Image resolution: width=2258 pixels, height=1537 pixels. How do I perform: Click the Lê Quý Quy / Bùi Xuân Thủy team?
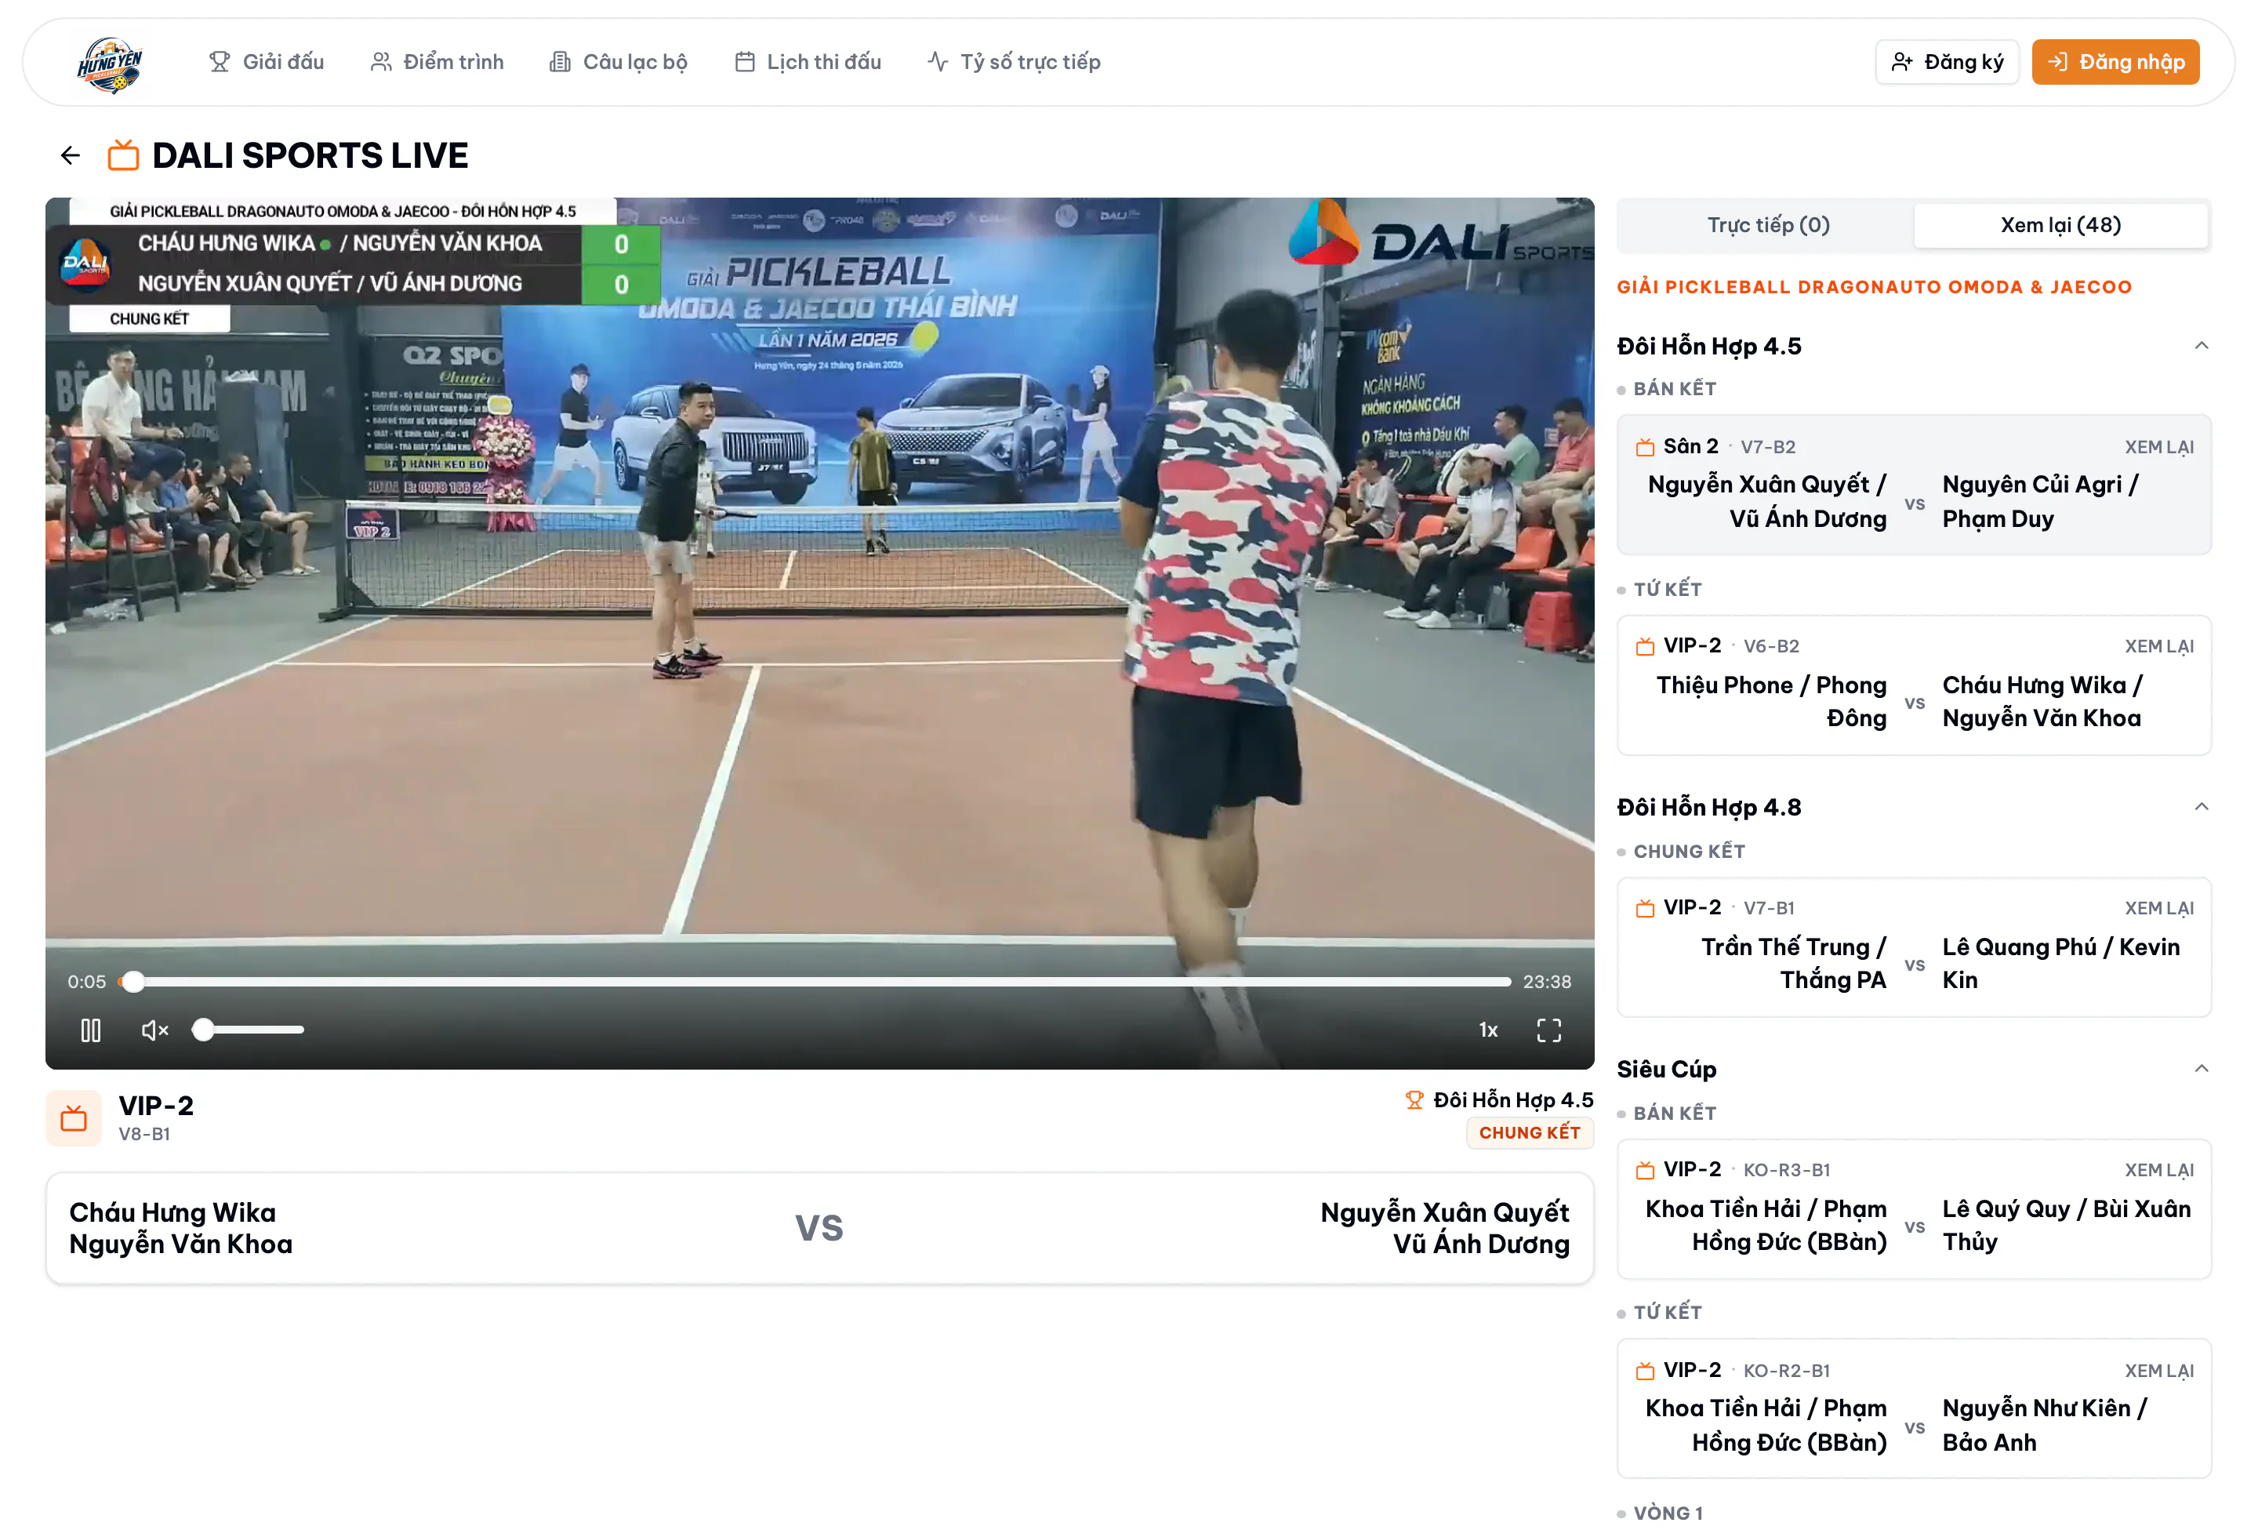(x=2066, y=1226)
